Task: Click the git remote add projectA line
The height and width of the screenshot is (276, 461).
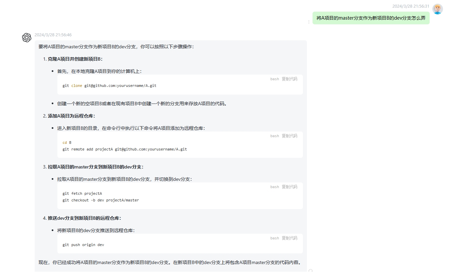Action: click(x=124, y=149)
